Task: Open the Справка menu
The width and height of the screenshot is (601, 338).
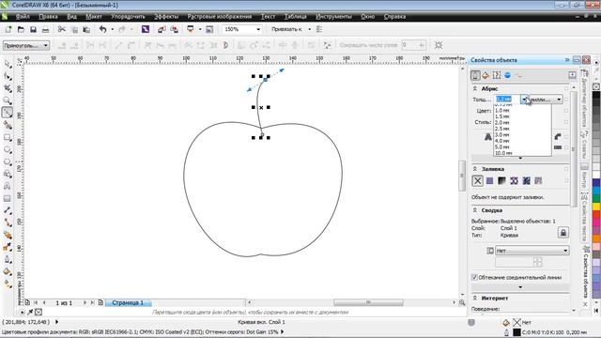Action: 394,17
